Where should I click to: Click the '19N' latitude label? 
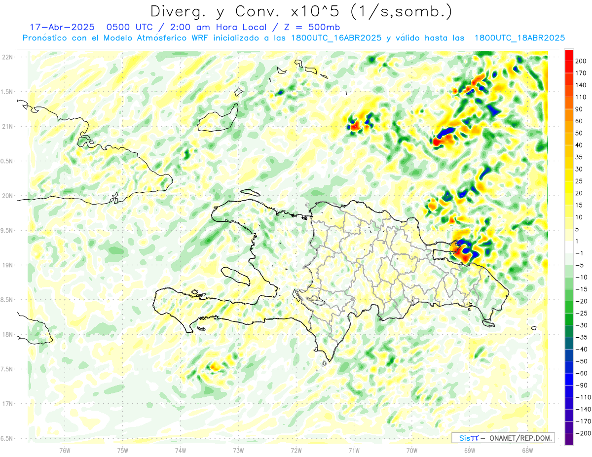(x=8, y=265)
